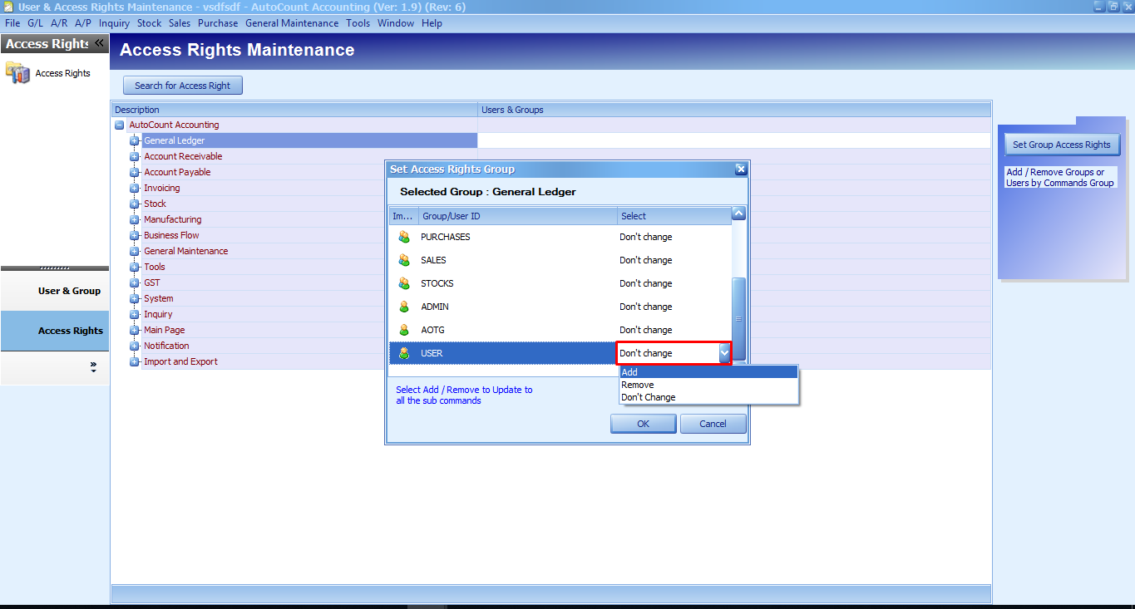The height and width of the screenshot is (609, 1135).
Task: Expand the Notification node
Action: (x=134, y=346)
